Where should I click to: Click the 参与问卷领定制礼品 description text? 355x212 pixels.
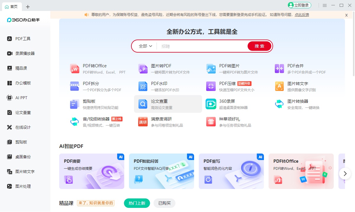(167, 125)
